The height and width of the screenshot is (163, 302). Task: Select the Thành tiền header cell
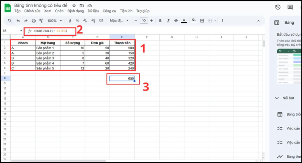(122, 43)
